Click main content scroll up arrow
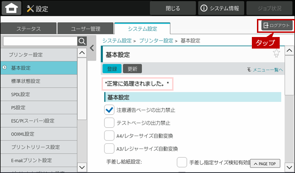Viewport: 295px width, 173px height. [289, 50]
